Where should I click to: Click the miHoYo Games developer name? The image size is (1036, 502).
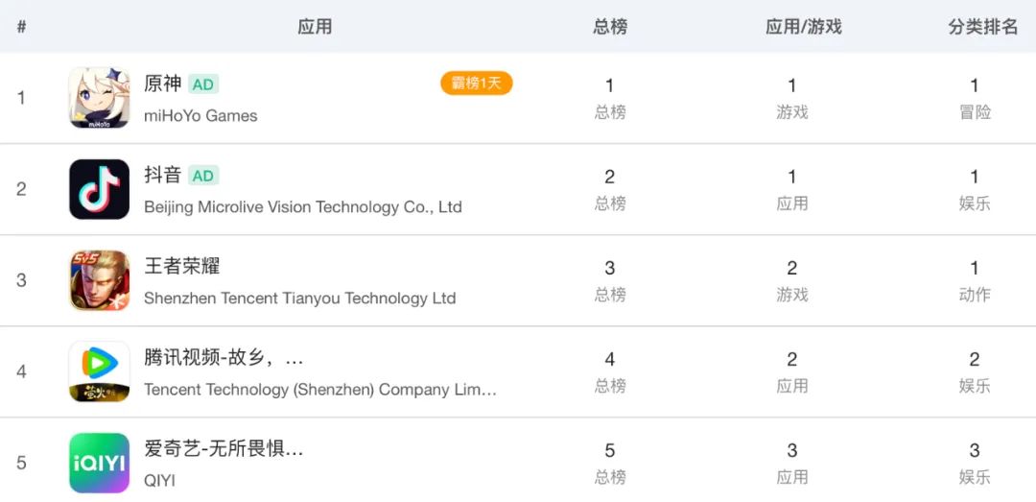[x=200, y=115]
